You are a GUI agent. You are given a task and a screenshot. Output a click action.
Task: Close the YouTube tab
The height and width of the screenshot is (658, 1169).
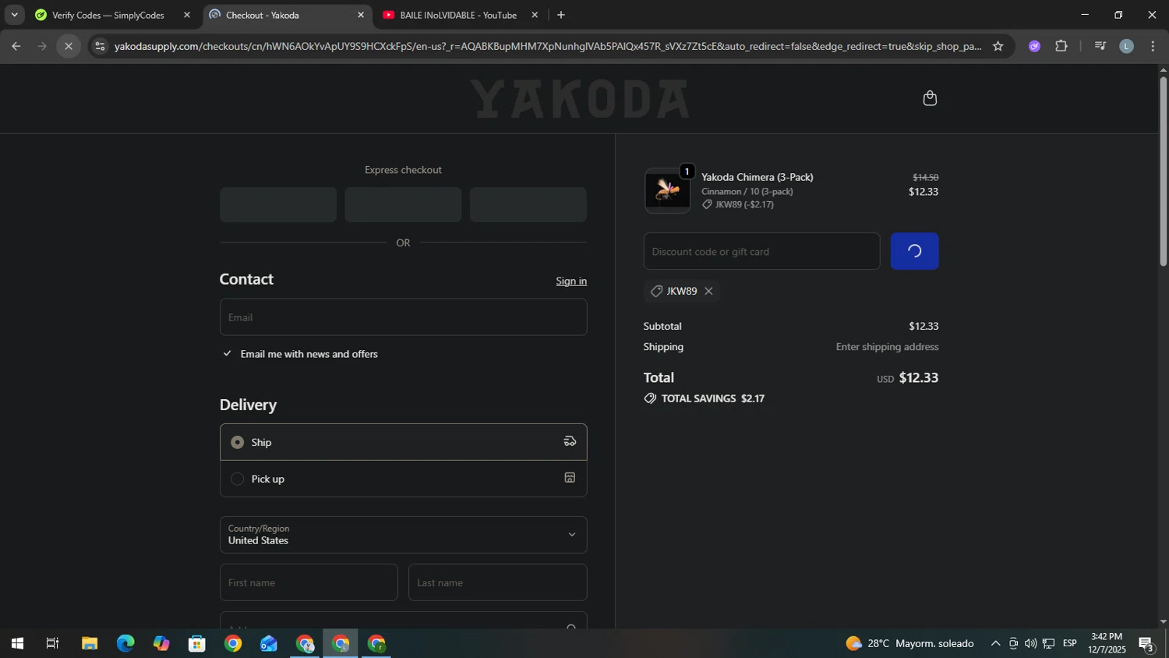(535, 15)
